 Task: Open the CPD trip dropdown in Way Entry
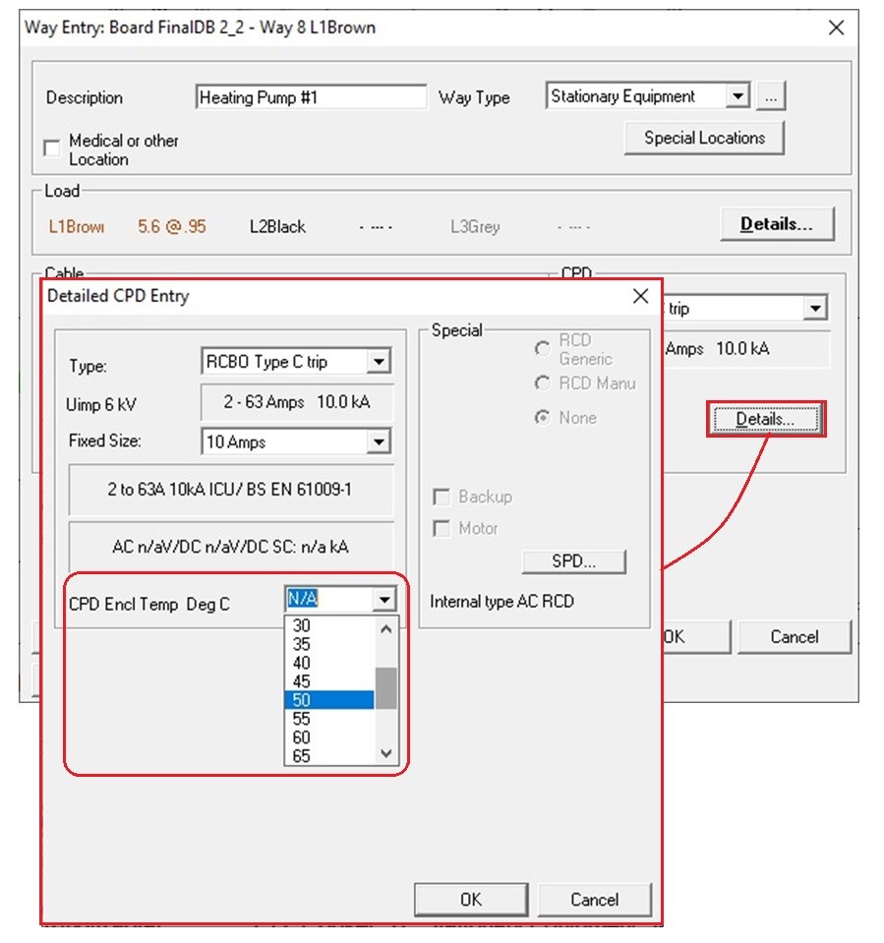tap(815, 309)
